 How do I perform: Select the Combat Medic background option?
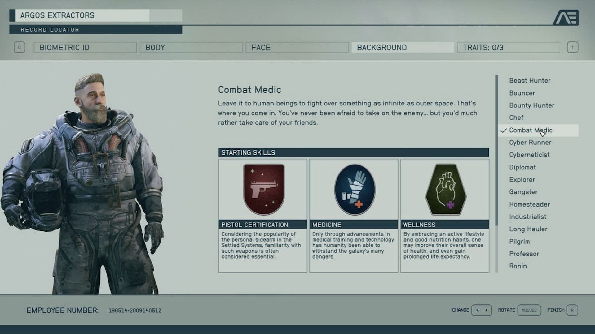point(531,130)
